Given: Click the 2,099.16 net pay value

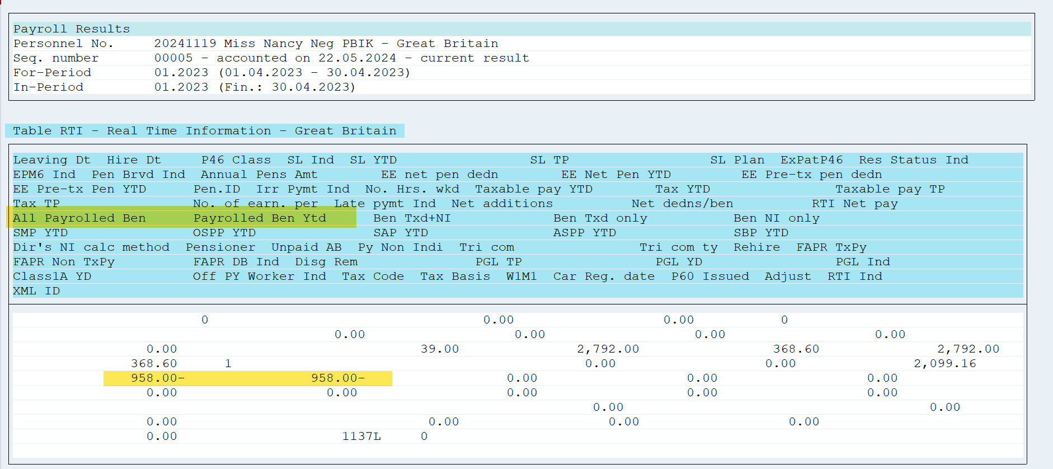Looking at the screenshot, I should [x=945, y=364].
